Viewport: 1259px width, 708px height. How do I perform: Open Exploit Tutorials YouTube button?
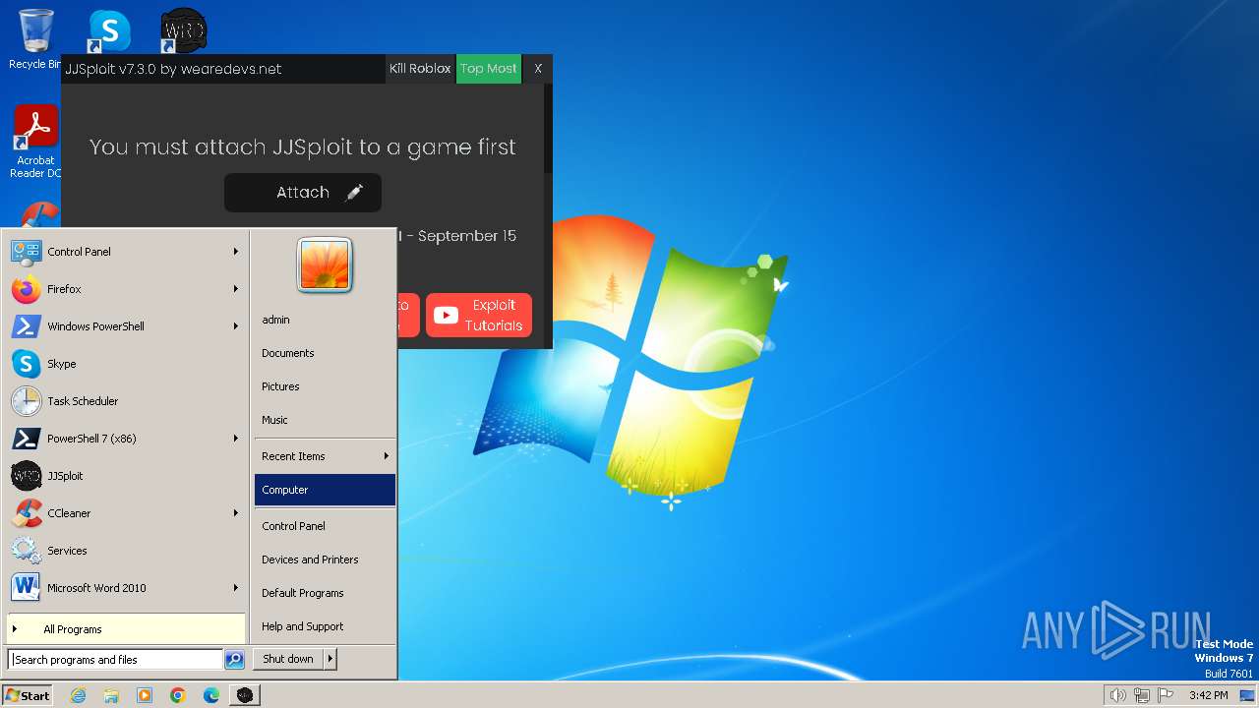click(x=479, y=316)
